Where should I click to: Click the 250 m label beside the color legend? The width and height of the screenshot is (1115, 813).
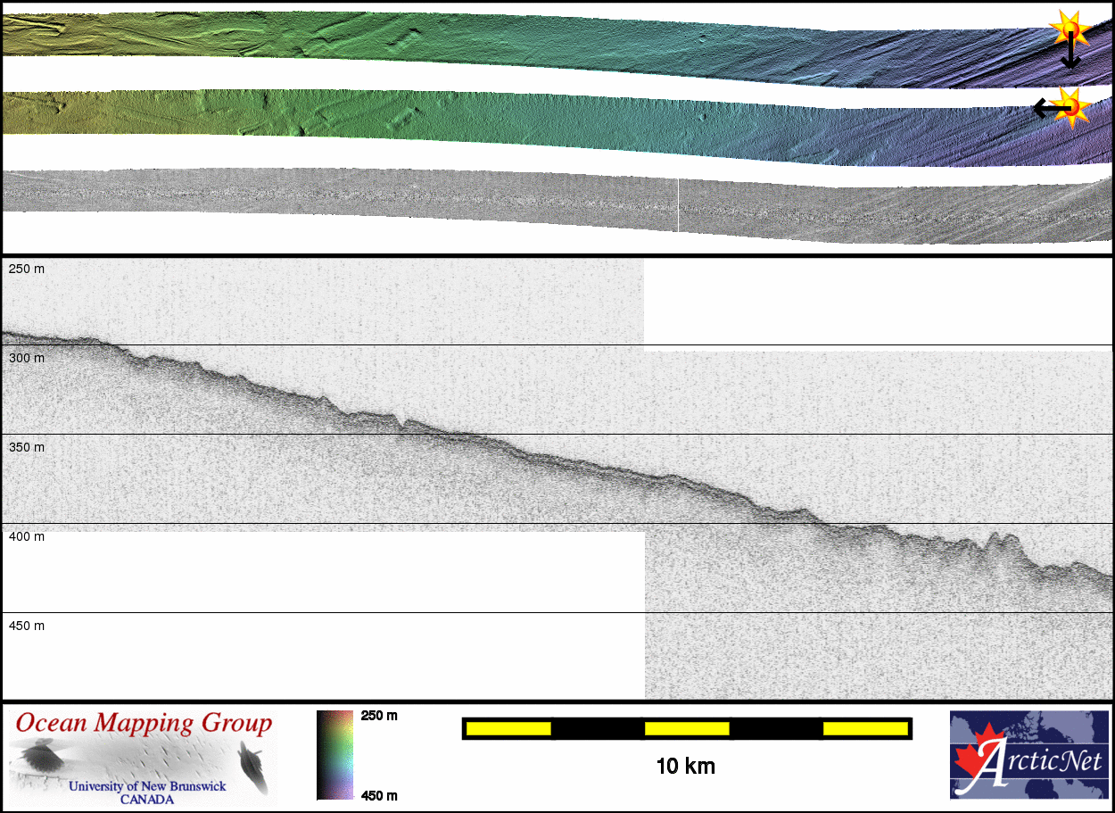[379, 716]
